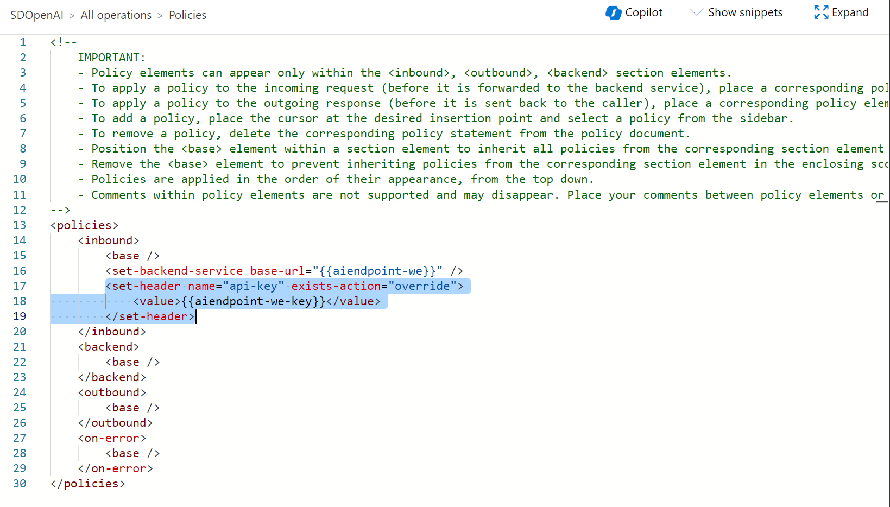Click the "api-key" header name value

(253, 286)
